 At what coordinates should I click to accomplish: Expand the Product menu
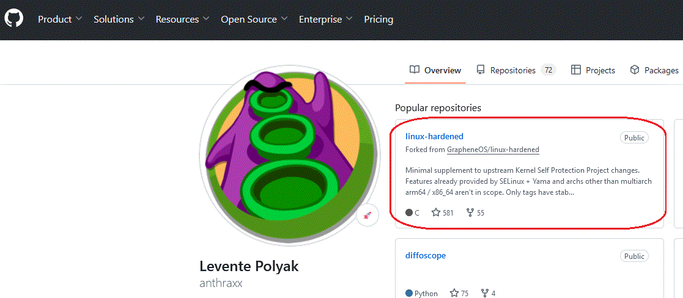pos(60,19)
